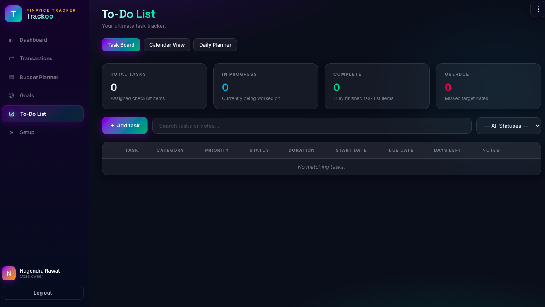
Task: Click the "FINANCE TRACKER" label
Action: click(x=51, y=10)
